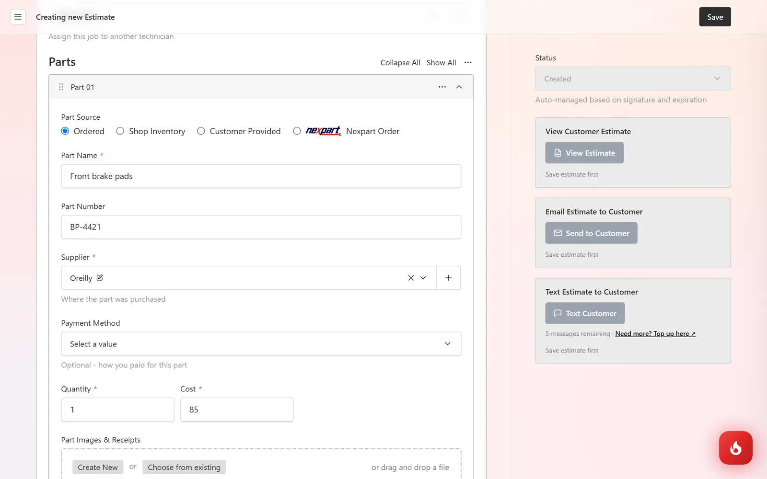Select the Shop Inventory part source
This screenshot has height=479, width=767.
pos(120,131)
